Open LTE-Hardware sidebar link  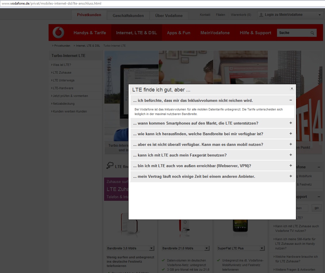63,88
